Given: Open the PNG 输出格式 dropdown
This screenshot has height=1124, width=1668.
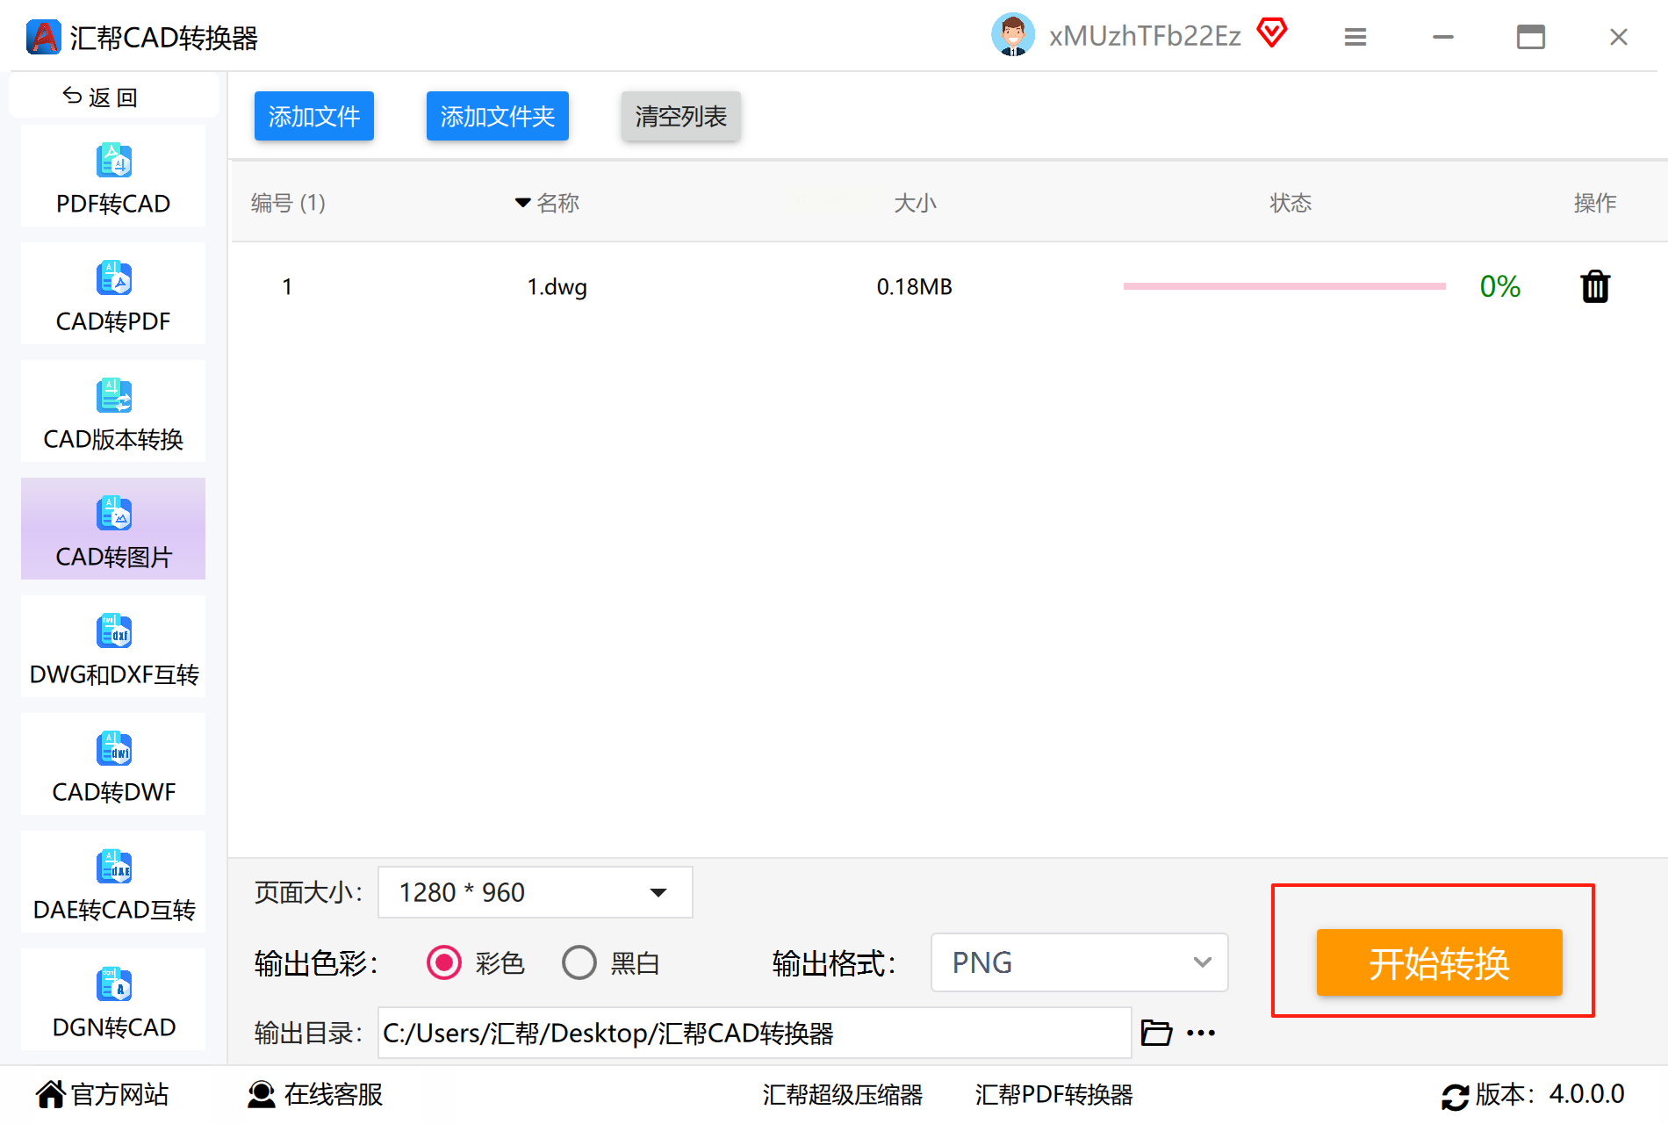Looking at the screenshot, I should point(1079,962).
